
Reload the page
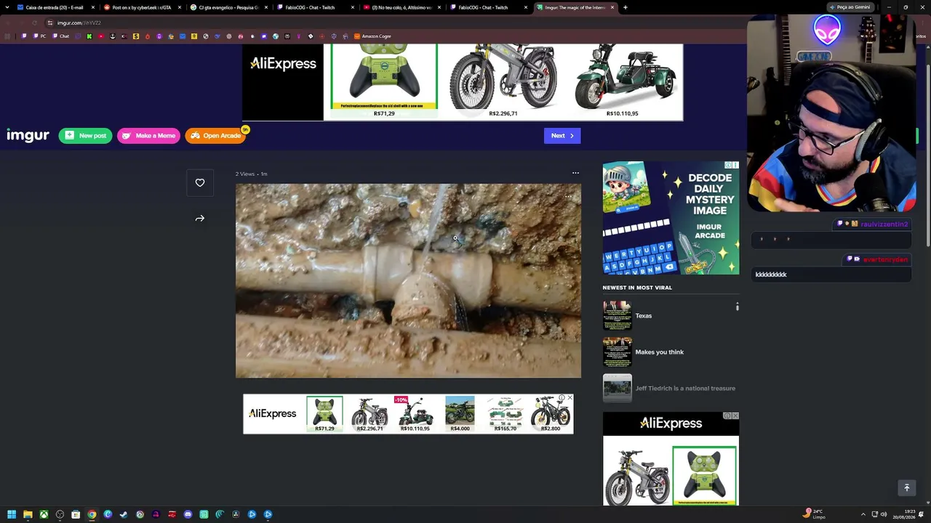coord(34,23)
